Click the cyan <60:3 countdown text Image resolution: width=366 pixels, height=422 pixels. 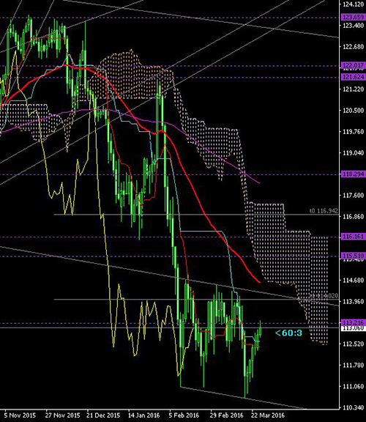289,333
